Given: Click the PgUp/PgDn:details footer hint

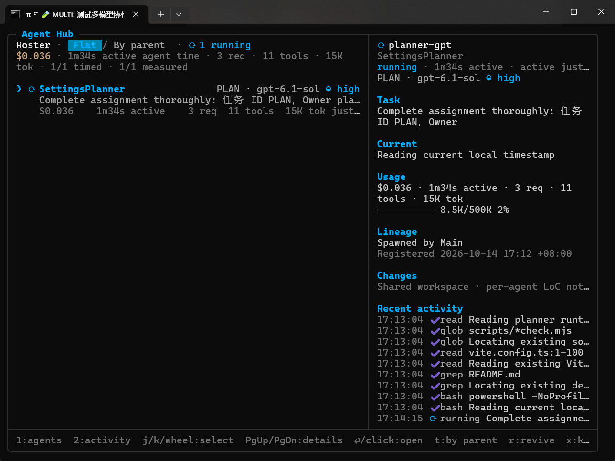Looking at the screenshot, I should pyautogui.click(x=294, y=440).
